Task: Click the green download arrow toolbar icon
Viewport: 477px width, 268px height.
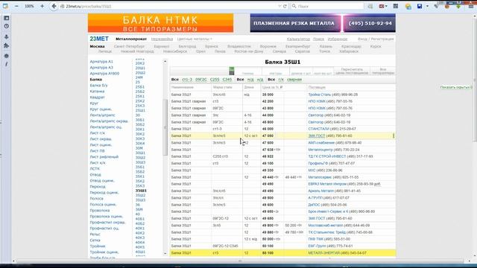Action: 458,6
